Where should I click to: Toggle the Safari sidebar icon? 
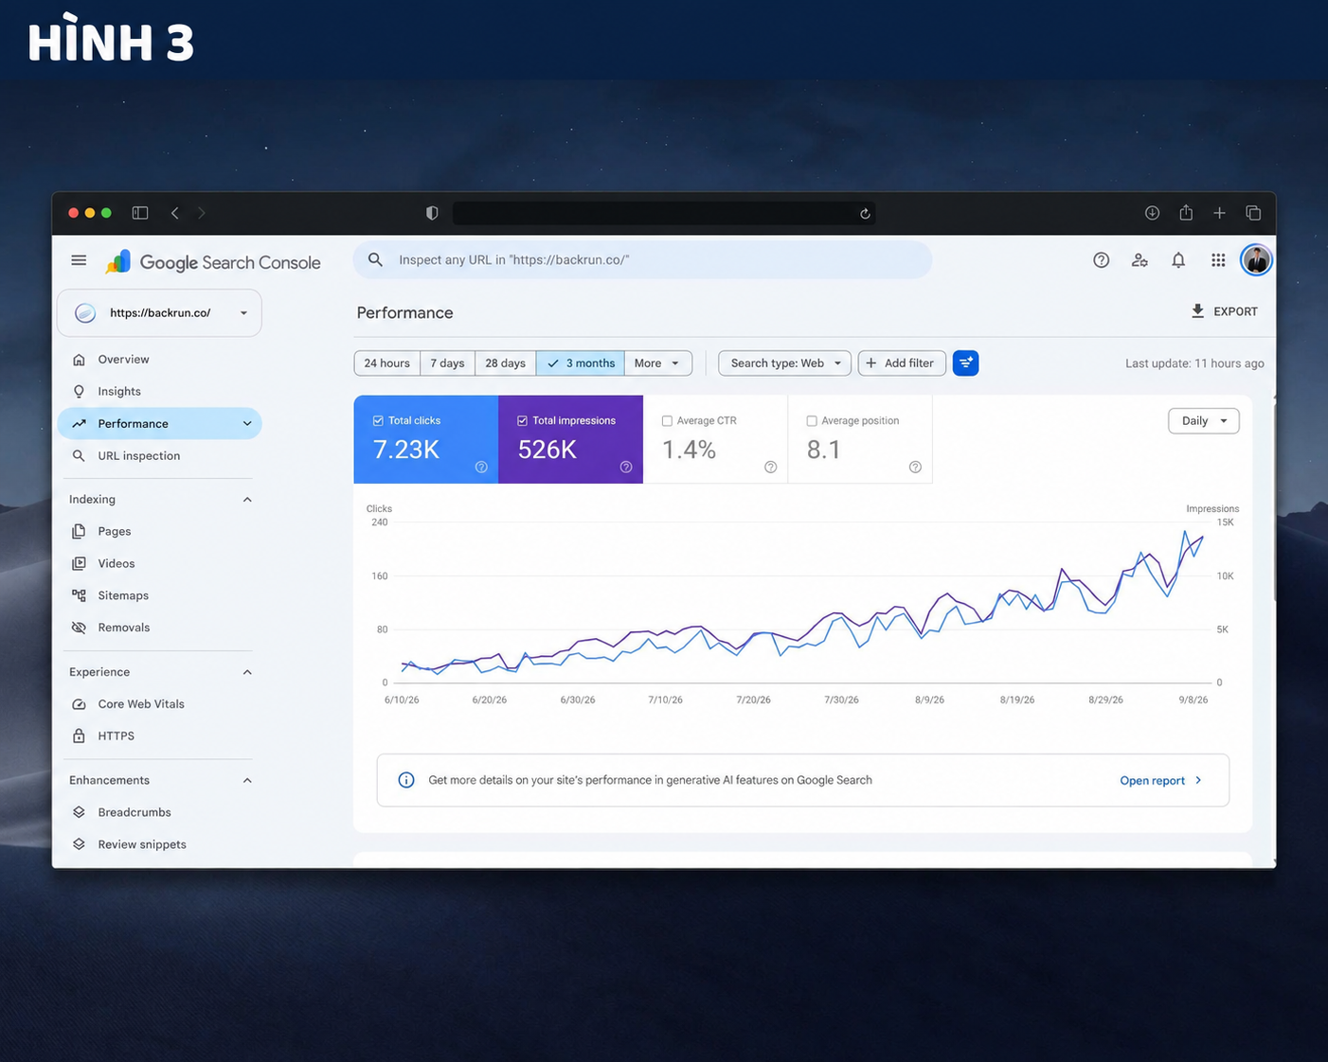(140, 213)
